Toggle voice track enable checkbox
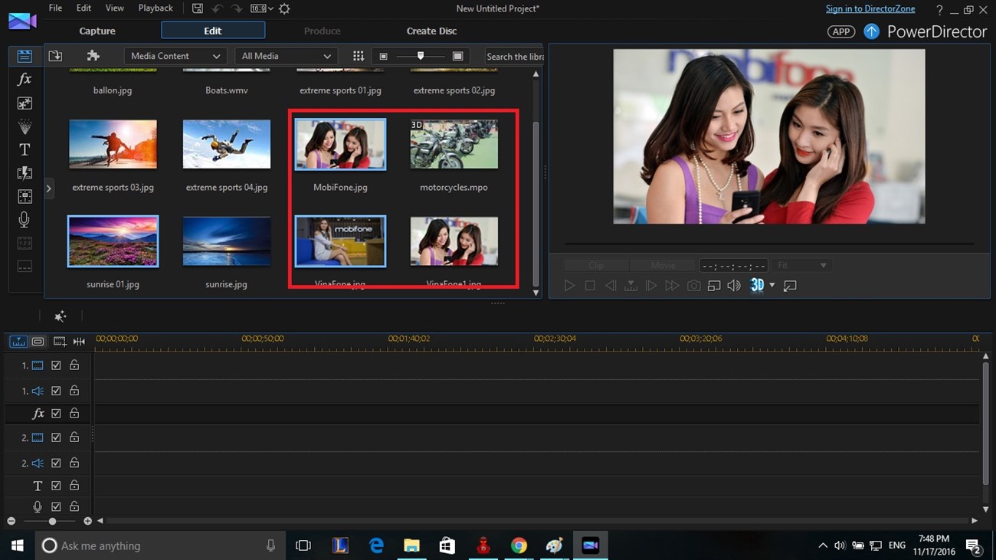Viewport: 996px width, 560px height. point(56,506)
